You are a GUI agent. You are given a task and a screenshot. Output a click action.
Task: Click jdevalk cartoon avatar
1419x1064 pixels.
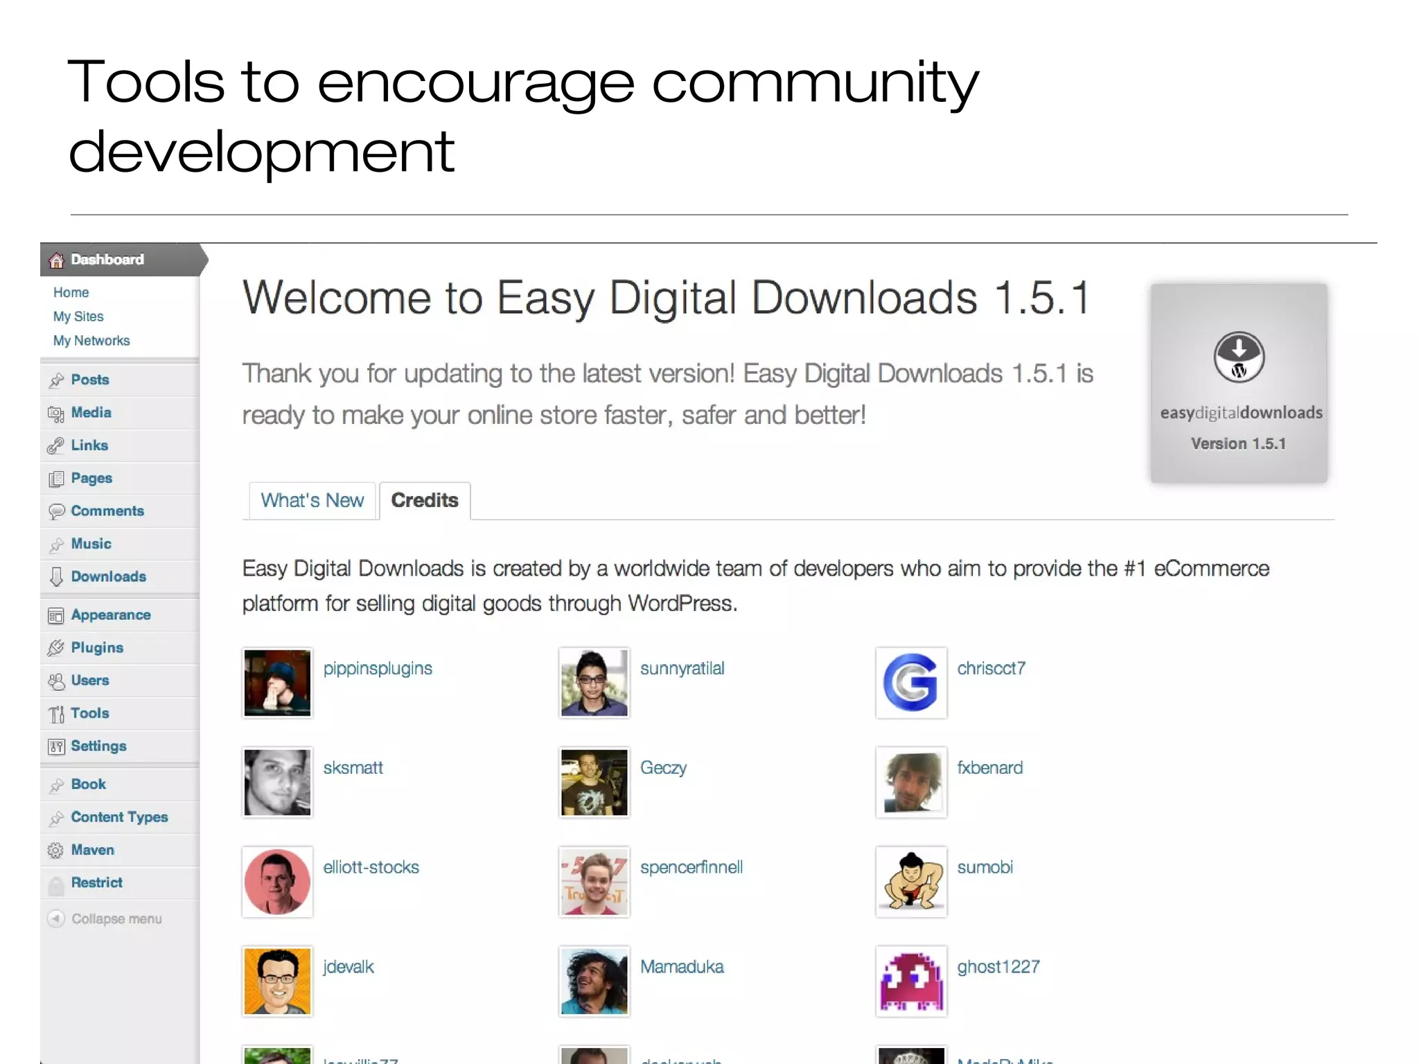[x=277, y=982]
